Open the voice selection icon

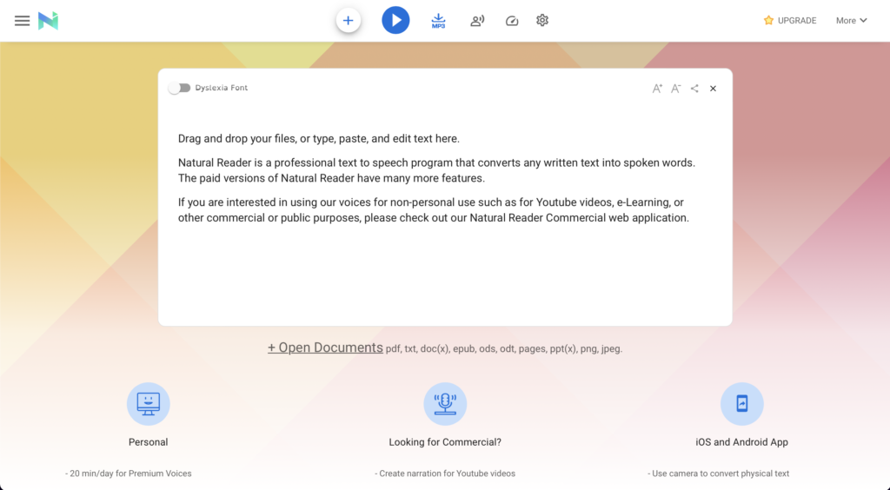coord(477,21)
